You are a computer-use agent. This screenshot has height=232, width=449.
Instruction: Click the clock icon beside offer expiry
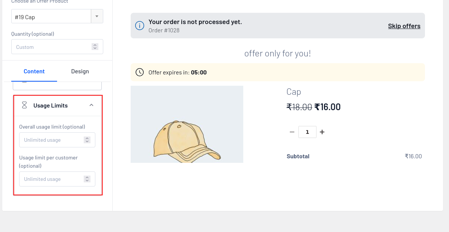(x=139, y=72)
